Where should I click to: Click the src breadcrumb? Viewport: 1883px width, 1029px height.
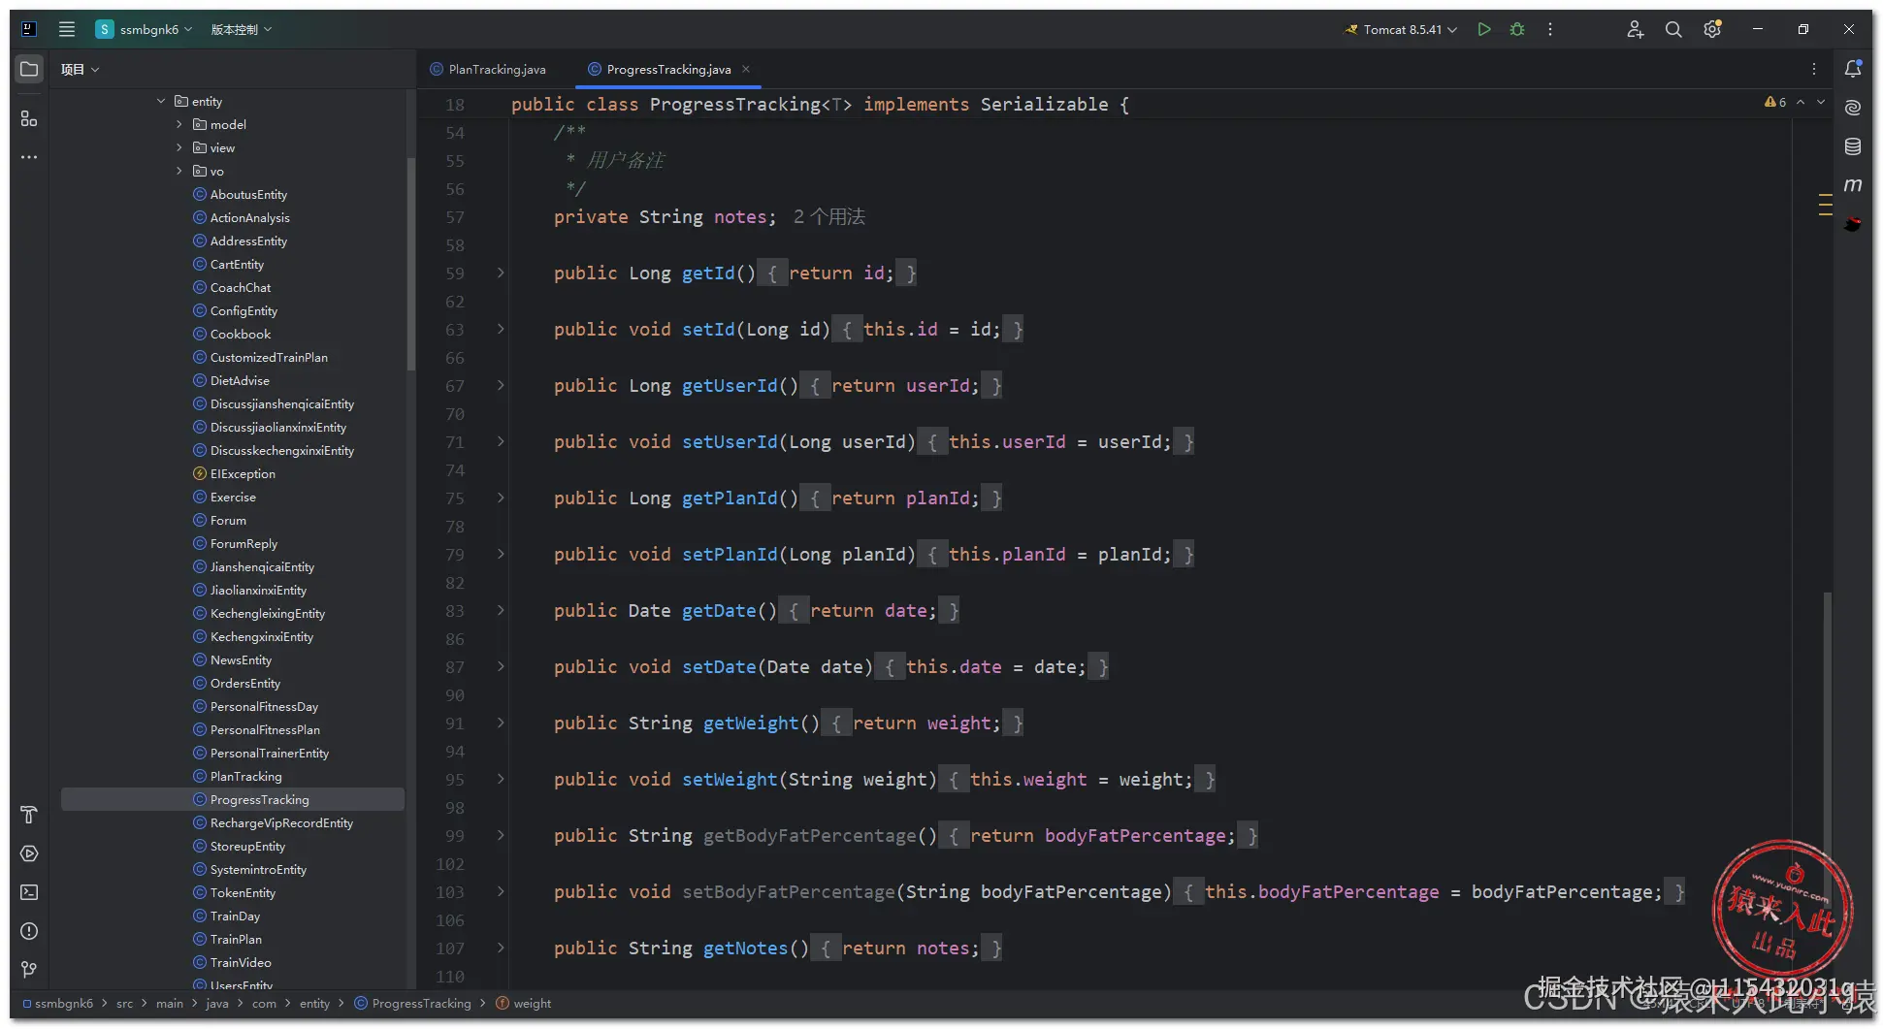pyautogui.click(x=125, y=1003)
